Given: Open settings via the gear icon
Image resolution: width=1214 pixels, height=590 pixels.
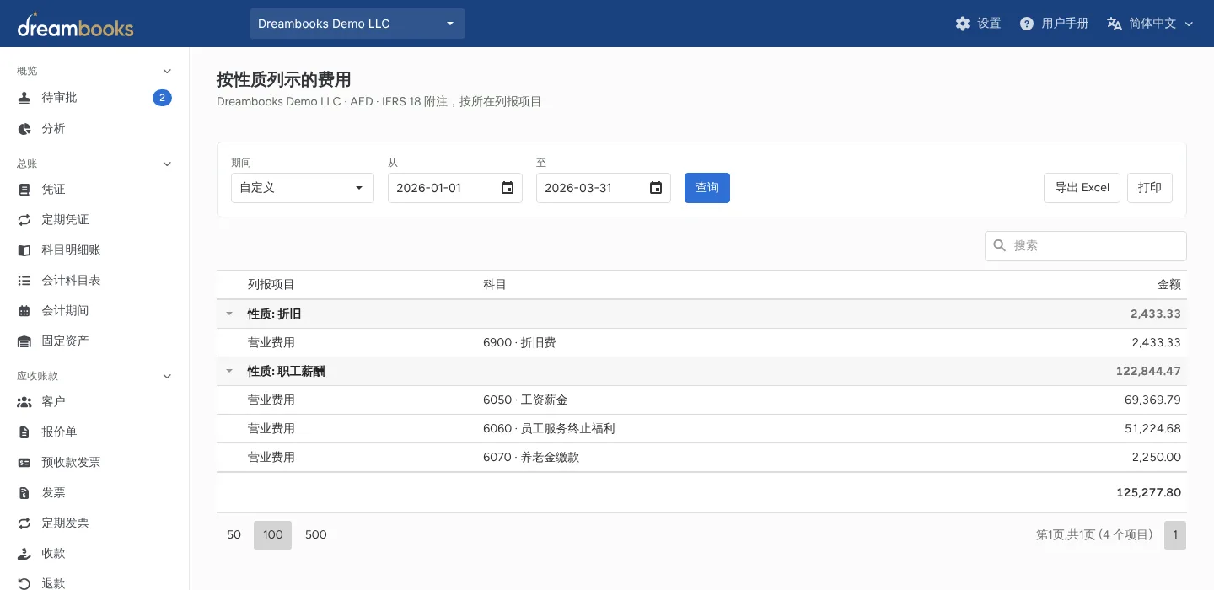Looking at the screenshot, I should point(963,24).
